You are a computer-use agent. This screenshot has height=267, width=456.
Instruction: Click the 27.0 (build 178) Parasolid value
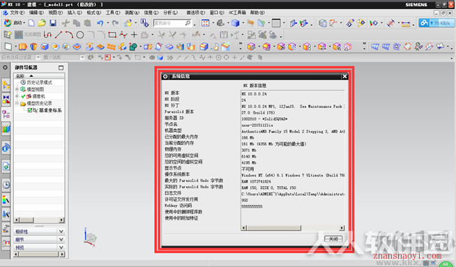[258, 112]
